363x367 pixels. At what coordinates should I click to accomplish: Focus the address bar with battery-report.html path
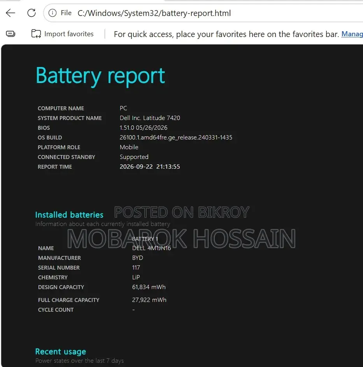coord(203,13)
